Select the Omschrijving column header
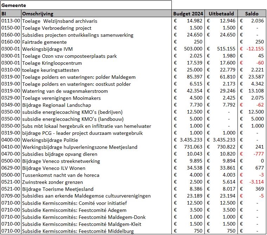 (x=96, y=14)
